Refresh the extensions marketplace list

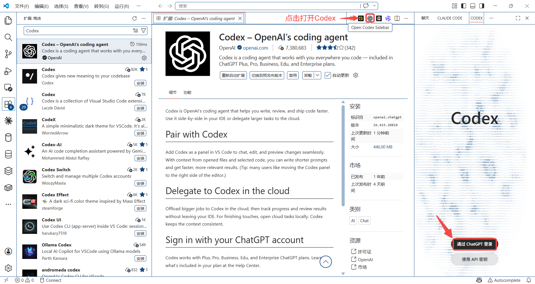point(135,18)
